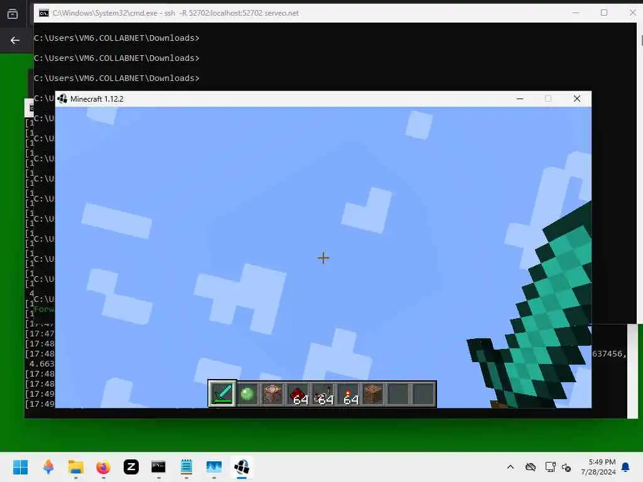Screen dimensions: 643x482
Task: Click the crossed-out cloud tray icon
Action: (x=531, y=467)
